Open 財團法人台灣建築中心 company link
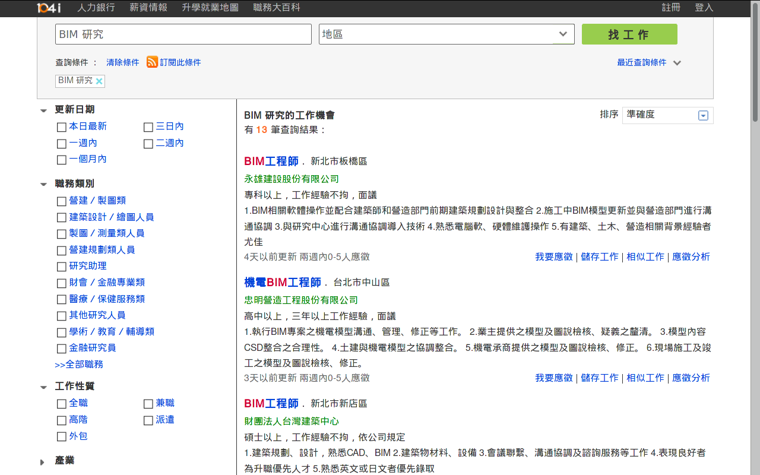Image resolution: width=760 pixels, height=475 pixels. click(x=292, y=421)
